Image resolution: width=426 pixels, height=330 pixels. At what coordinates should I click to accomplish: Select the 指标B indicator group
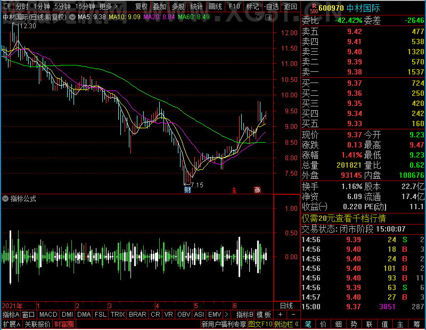click(x=245, y=315)
